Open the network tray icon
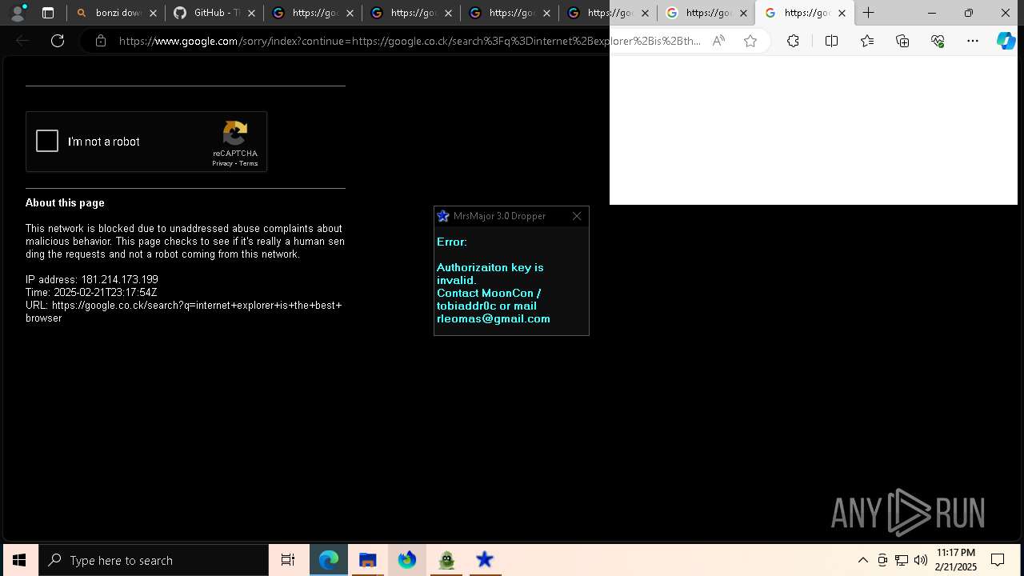1024x576 pixels. click(902, 560)
